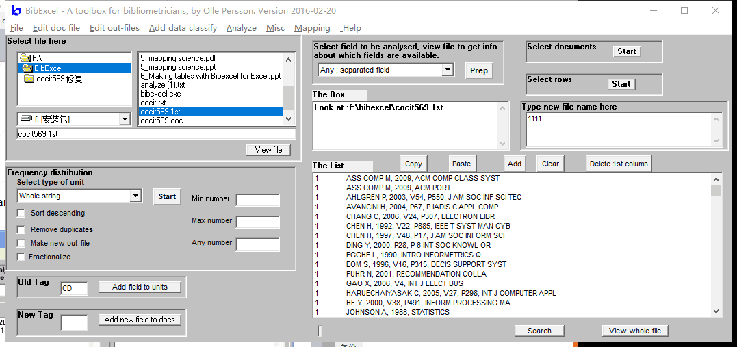Open the Edit doc file menu
737x347 pixels.
click(x=56, y=28)
